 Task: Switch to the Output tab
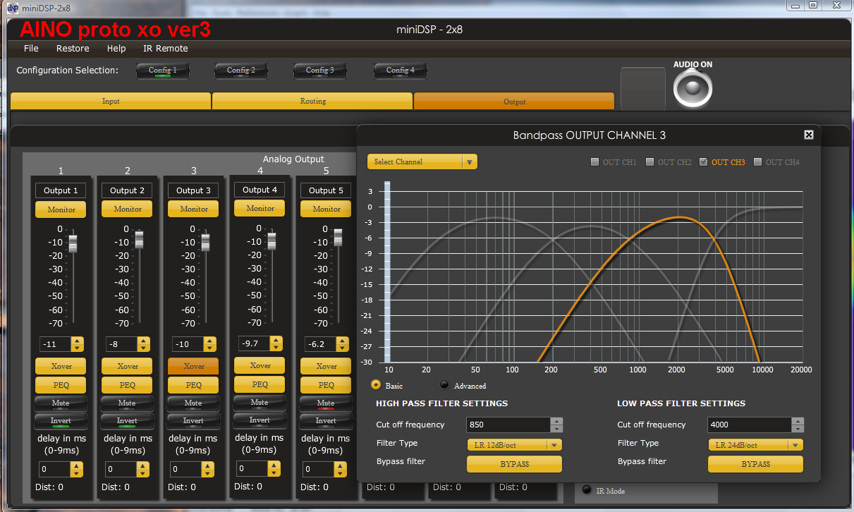(514, 101)
